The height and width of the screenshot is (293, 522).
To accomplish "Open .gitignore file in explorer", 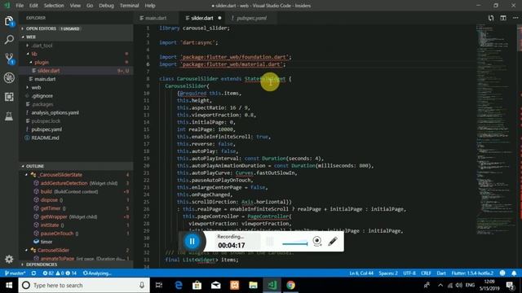I will click(76, 96).
